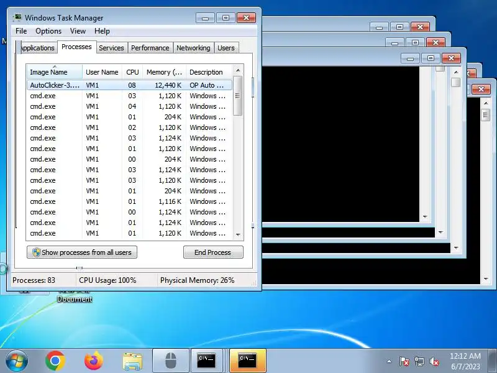Image resolution: width=497 pixels, height=373 pixels.
Task: Minimize the front command prompt window
Action: [410, 58]
